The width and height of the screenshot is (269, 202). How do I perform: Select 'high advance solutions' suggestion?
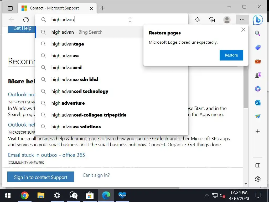112,127
